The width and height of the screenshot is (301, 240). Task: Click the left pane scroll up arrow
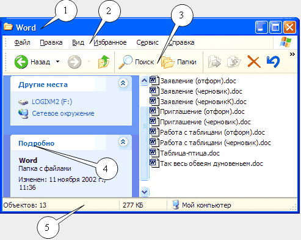[x=144, y=80]
